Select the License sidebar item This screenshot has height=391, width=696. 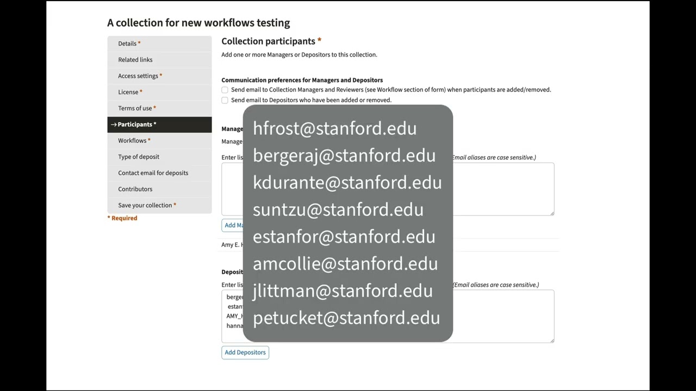(x=159, y=92)
